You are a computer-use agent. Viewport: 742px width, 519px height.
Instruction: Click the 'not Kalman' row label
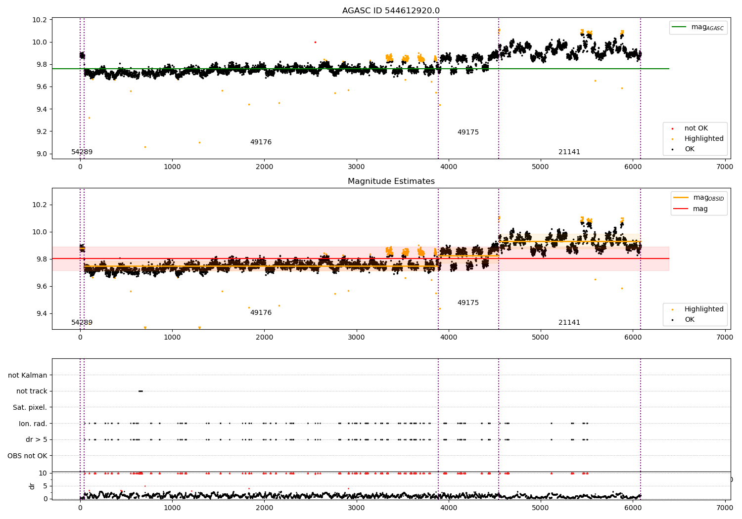(28, 375)
